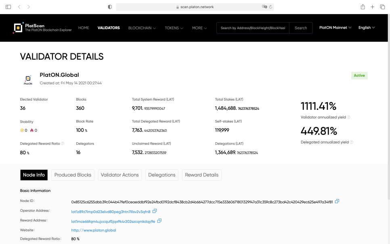Open the privacy shield icon

pos(110,7)
